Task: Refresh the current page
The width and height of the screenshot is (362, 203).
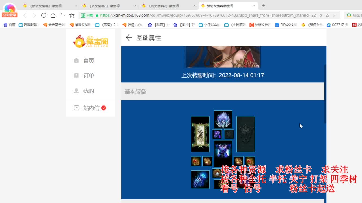Action: [44, 16]
